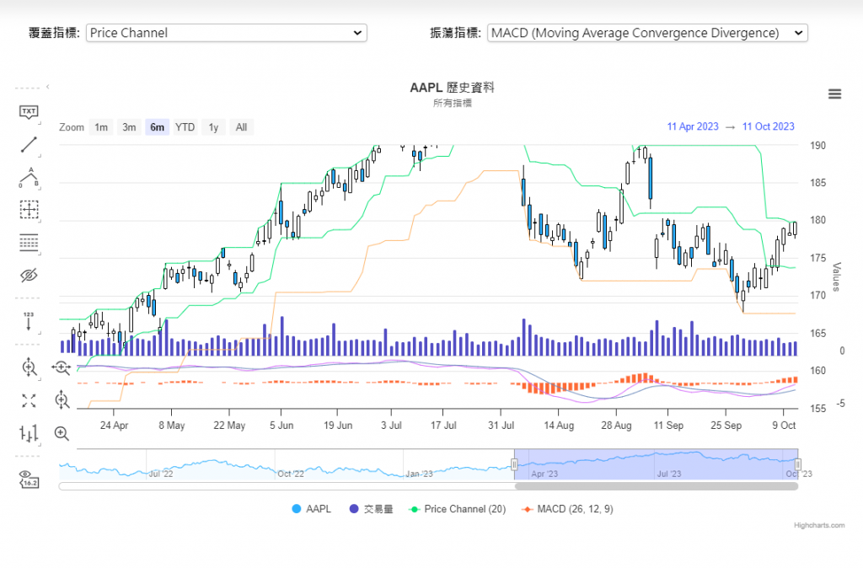
Task: Toggle current price indicators icon
Action: tap(29, 479)
